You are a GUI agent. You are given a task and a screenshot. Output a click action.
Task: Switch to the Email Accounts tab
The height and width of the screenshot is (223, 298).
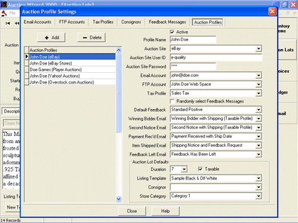coord(38,22)
